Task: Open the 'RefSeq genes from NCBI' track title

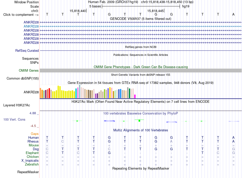Action: point(141,47)
